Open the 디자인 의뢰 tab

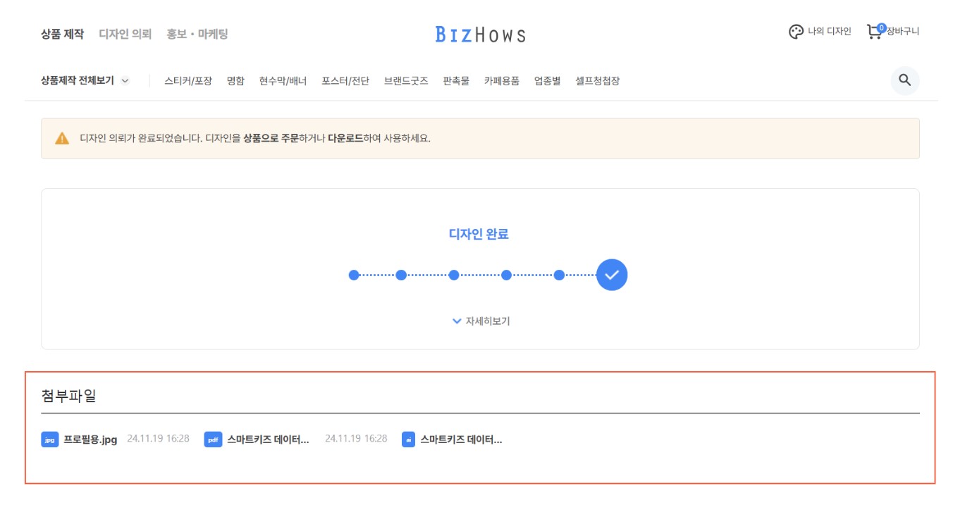point(125,34)
